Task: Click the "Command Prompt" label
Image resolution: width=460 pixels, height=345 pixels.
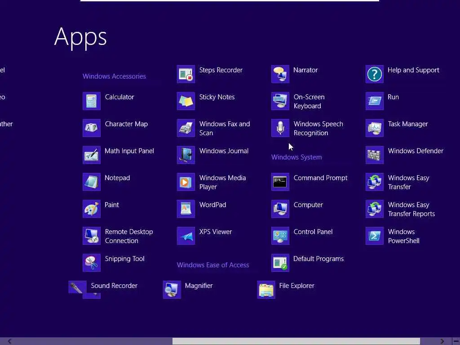Action: (320, 178)
